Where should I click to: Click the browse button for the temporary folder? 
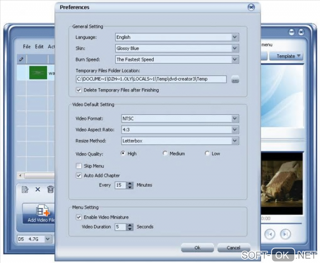tap(235, 80)
